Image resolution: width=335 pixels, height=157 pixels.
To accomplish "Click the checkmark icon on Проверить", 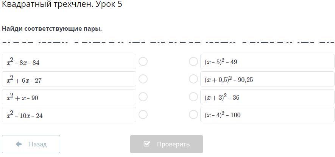I will click(x=147, y=144).
